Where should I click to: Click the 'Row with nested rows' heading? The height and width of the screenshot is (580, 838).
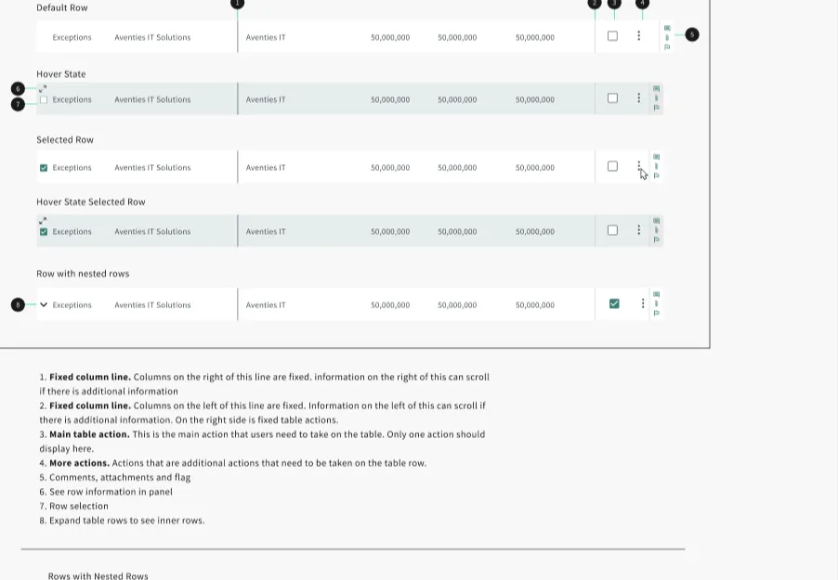[x=83, y=274]
